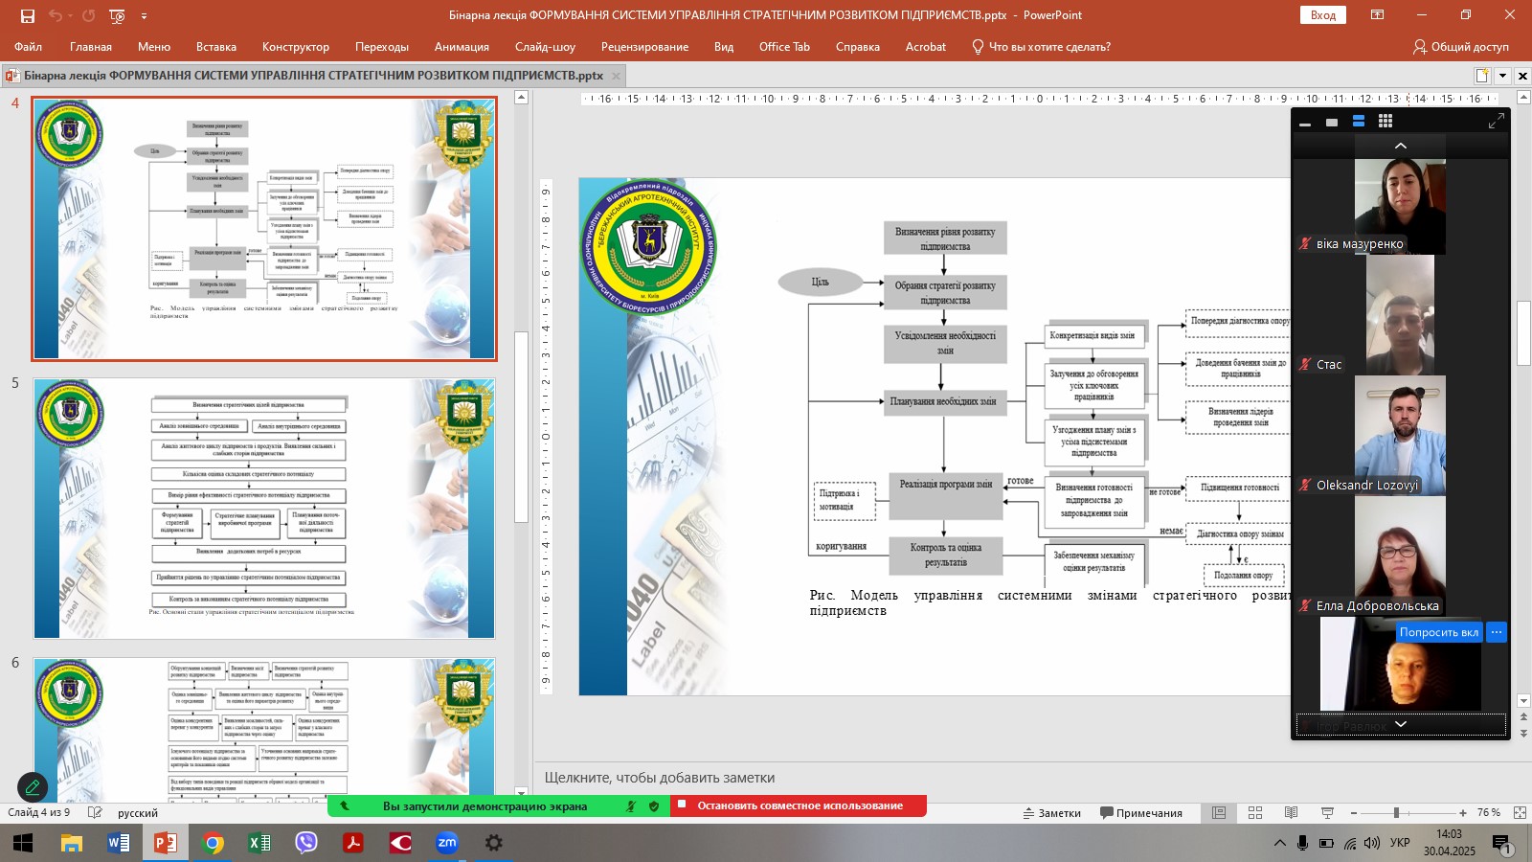Open Reading view from the status bar

point(1291,812)
